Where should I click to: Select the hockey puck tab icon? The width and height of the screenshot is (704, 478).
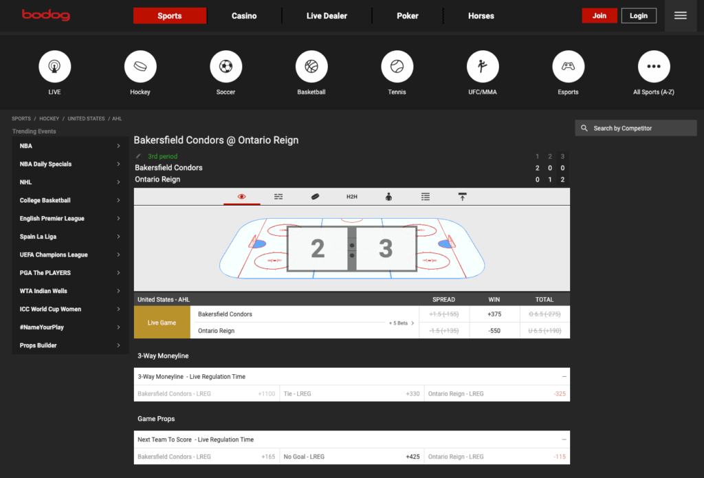315,196
